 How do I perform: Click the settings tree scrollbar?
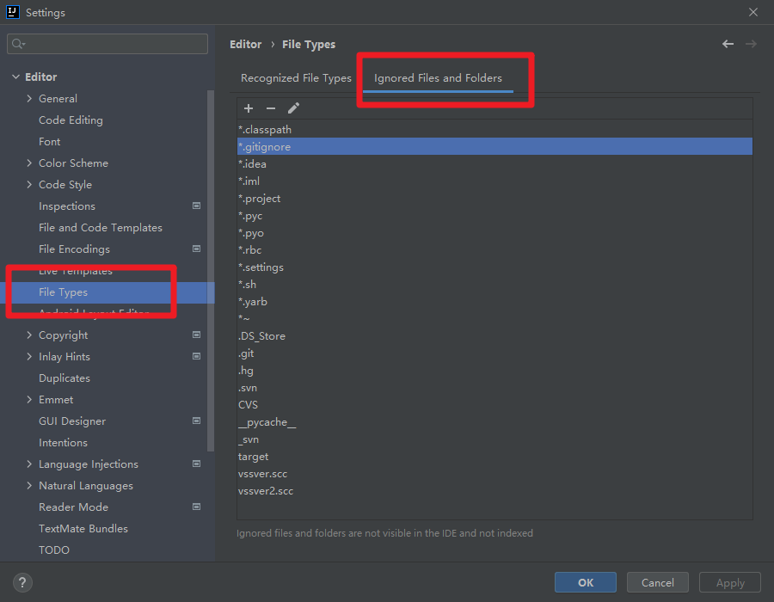211,270
